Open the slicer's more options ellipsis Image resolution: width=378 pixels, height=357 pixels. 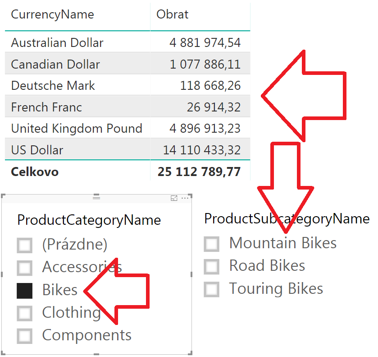185,198
